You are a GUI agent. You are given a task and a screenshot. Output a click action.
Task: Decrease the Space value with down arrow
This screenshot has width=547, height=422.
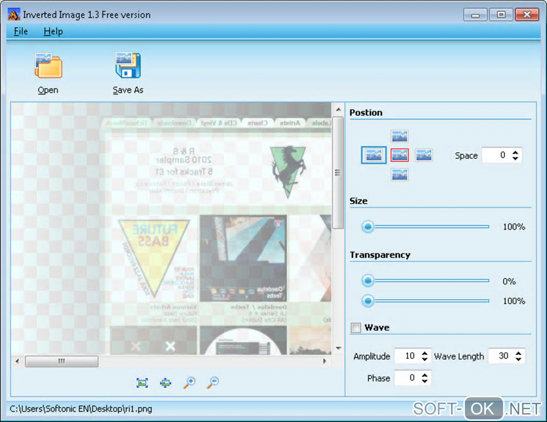point(515,158)
